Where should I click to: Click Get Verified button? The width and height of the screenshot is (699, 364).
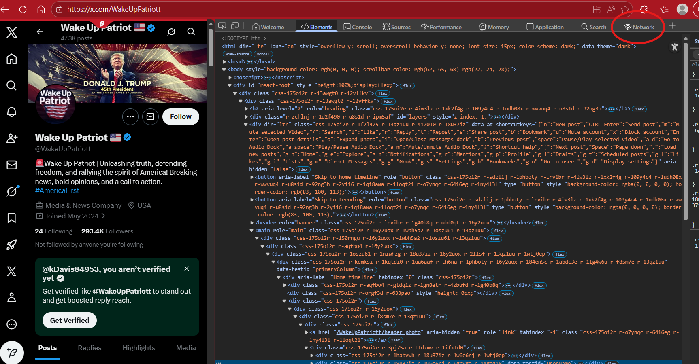coord(70,320)
